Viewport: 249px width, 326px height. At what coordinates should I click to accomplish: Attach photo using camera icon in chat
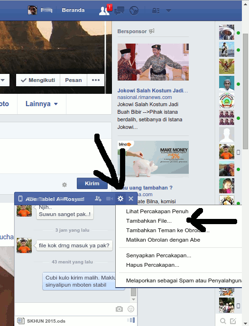(x=119, y=309)
